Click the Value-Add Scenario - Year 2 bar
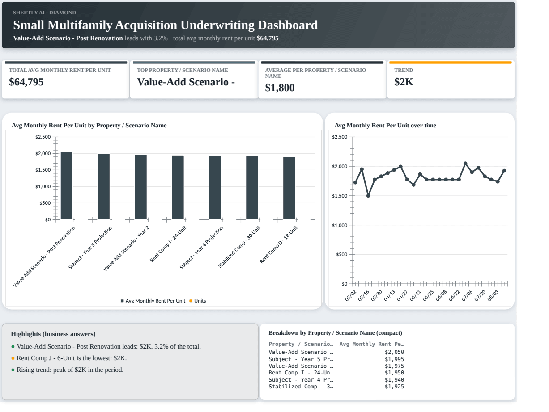This screenshot has height=412, width=549. pos(141,187)
